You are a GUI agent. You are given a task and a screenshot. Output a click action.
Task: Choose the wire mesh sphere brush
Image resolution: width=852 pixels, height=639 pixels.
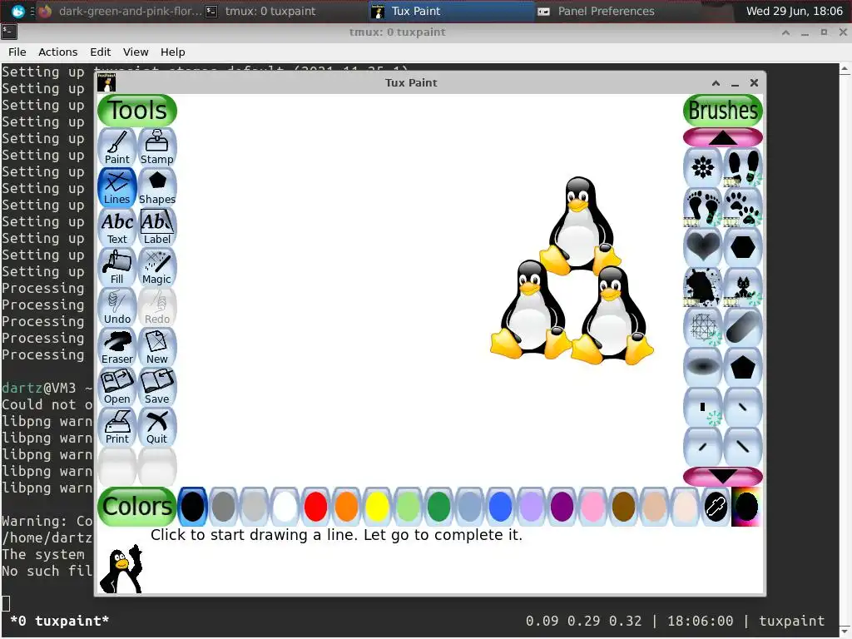coord(702,327)
